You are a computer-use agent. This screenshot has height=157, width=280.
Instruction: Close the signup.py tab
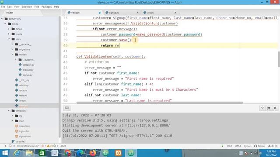(137, 13)
